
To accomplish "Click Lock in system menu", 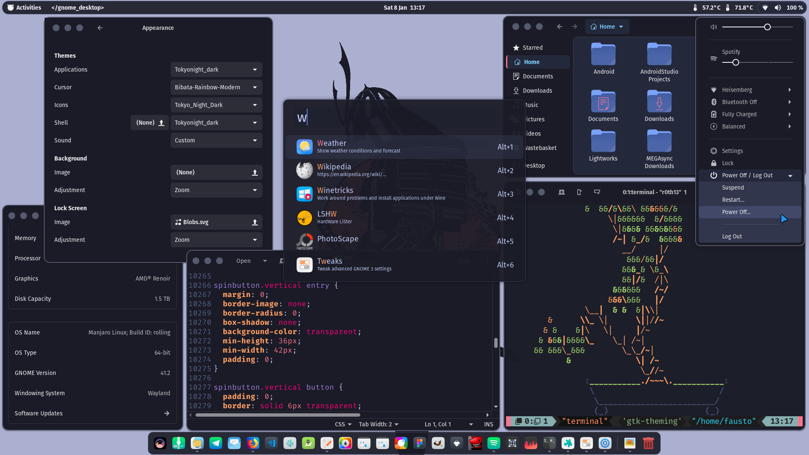I will click(x=750, y=163).
